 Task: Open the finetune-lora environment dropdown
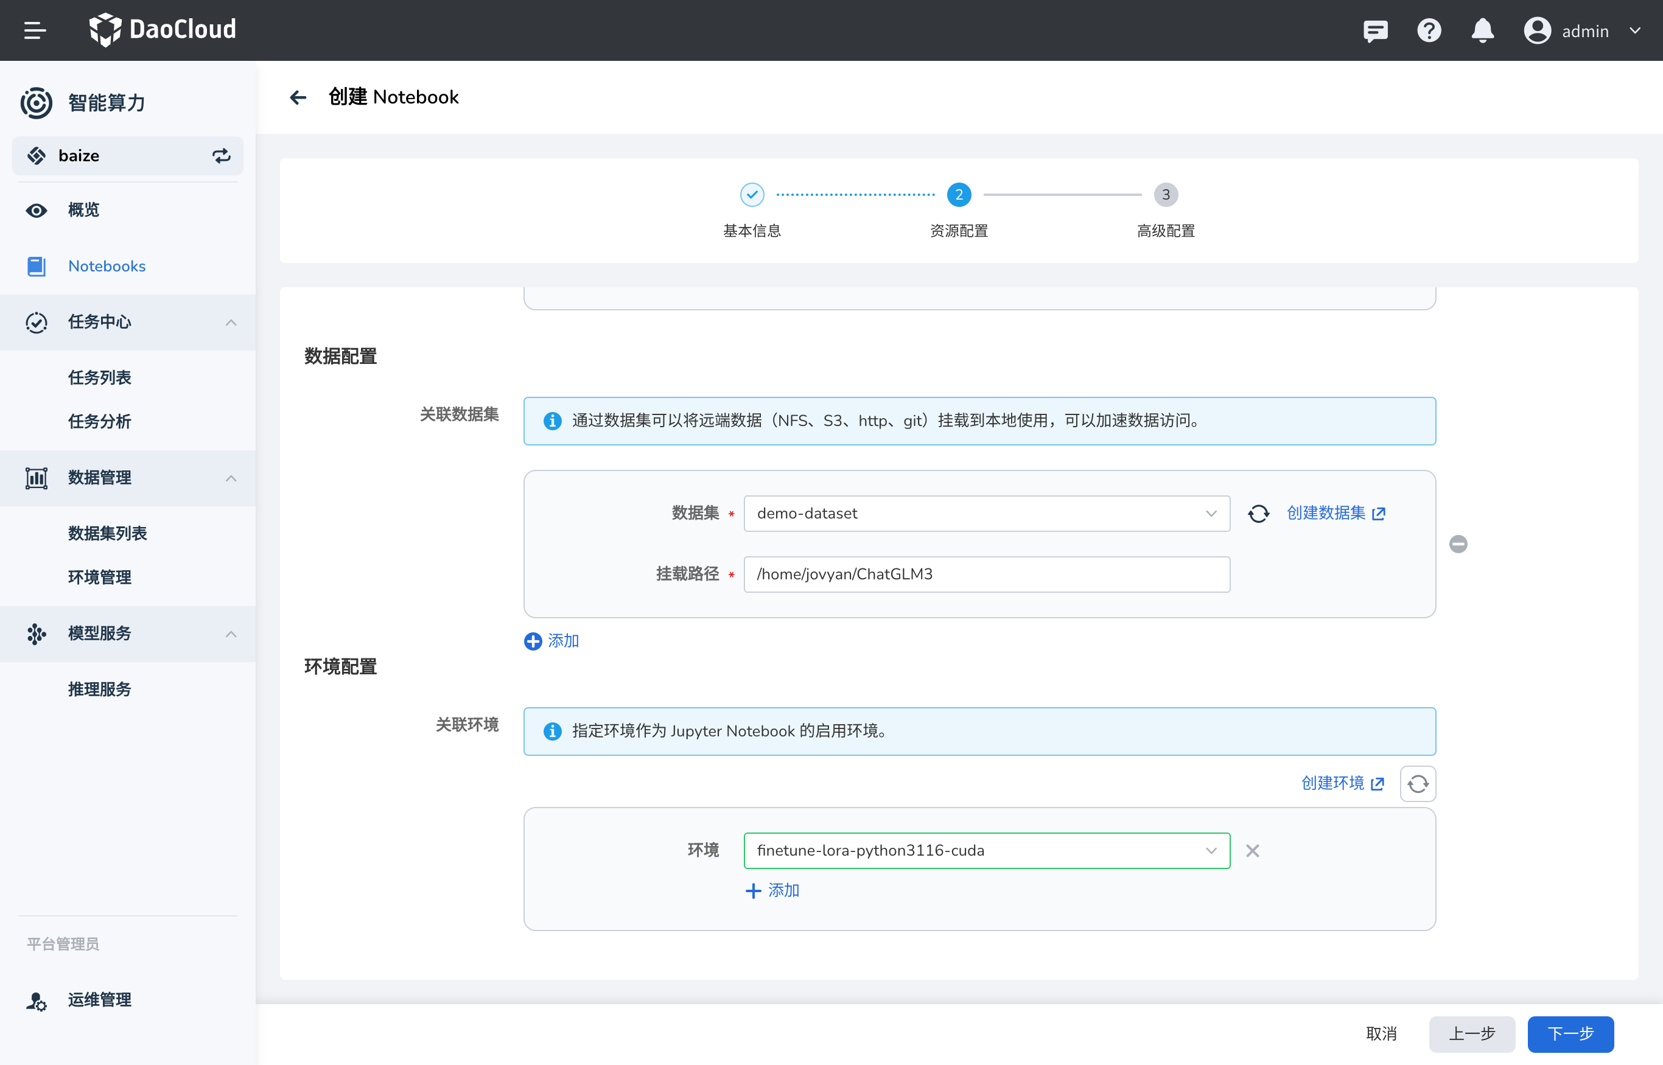pyautogui.click(x=987, y=851)
